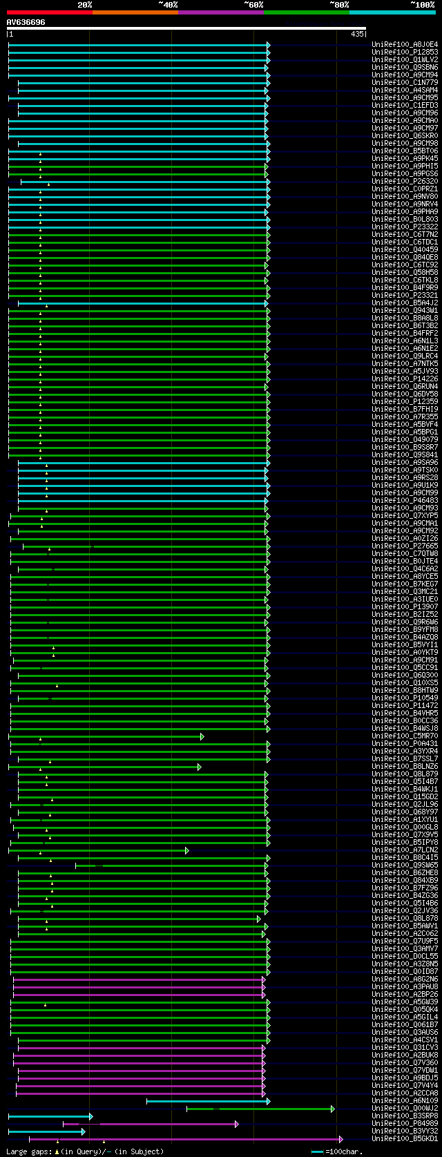The height and width of the screenshot is (1157, 442).
Task: Open hit UniRef100_P12853
Action: pyautogui.click(x=405, y=52)
